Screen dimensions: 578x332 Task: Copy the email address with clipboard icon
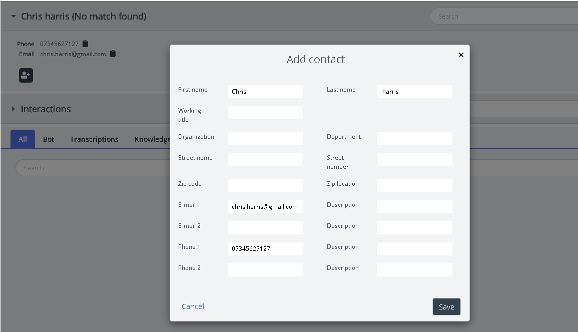(x=113, y=54)
